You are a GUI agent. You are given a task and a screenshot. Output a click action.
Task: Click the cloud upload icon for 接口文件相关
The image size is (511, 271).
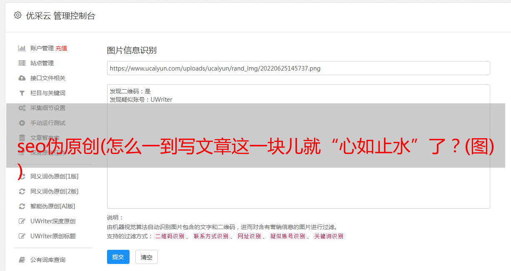(x=22, y=78)
